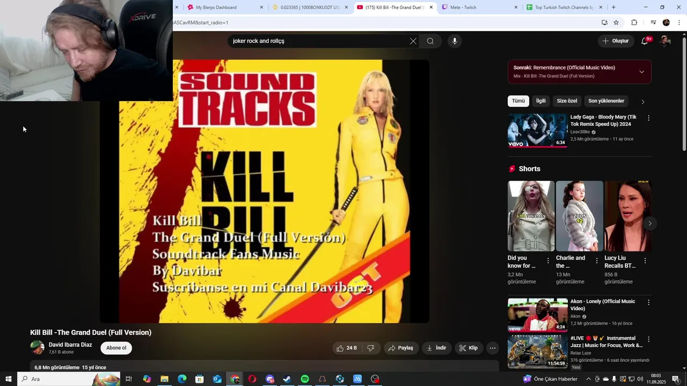The width and height of the screenshot is (687, 386).
Task: Select the 'Son yüklenenler' filter chip
Action: [x=606, y=101]
